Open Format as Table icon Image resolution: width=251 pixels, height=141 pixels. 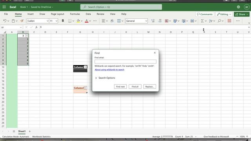click(184, 21)
